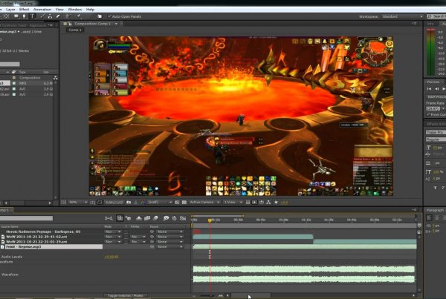Open the Brainstorm speech-bubble icon in timeline
This screenshot has width=446, height=299.
(x=166, y=218)
